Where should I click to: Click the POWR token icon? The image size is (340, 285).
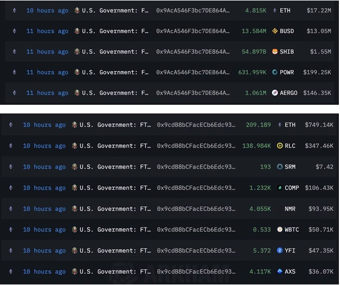coord(275,72)
